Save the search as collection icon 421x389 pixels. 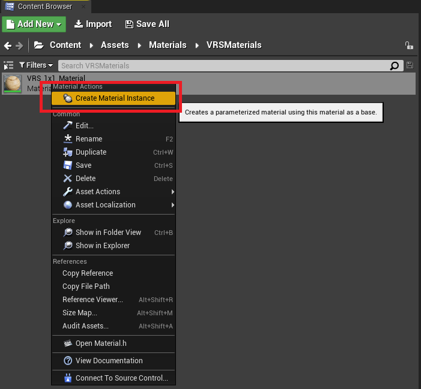[x=410, y=65]
